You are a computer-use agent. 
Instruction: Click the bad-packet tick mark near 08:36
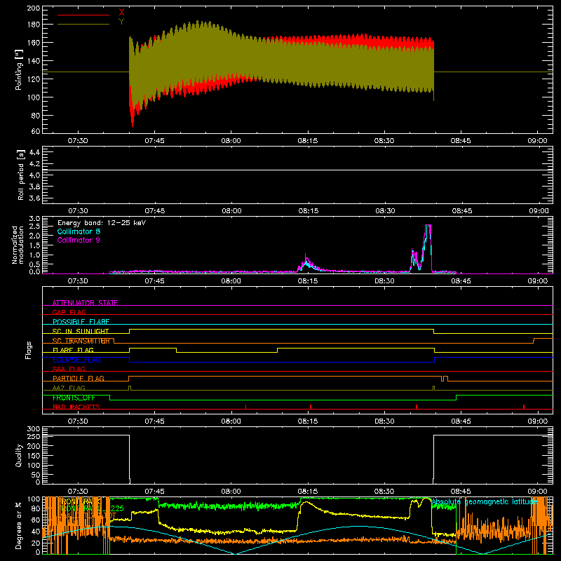tap(417, 407)
